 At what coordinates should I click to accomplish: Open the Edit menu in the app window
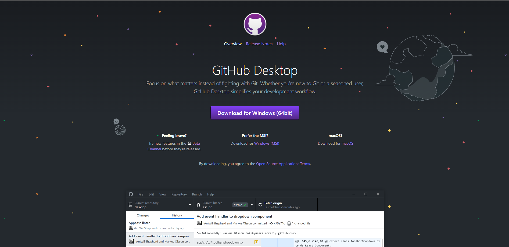click(151, 194)
